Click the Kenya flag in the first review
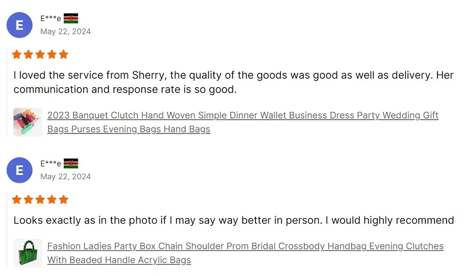 tap(71, 19)
